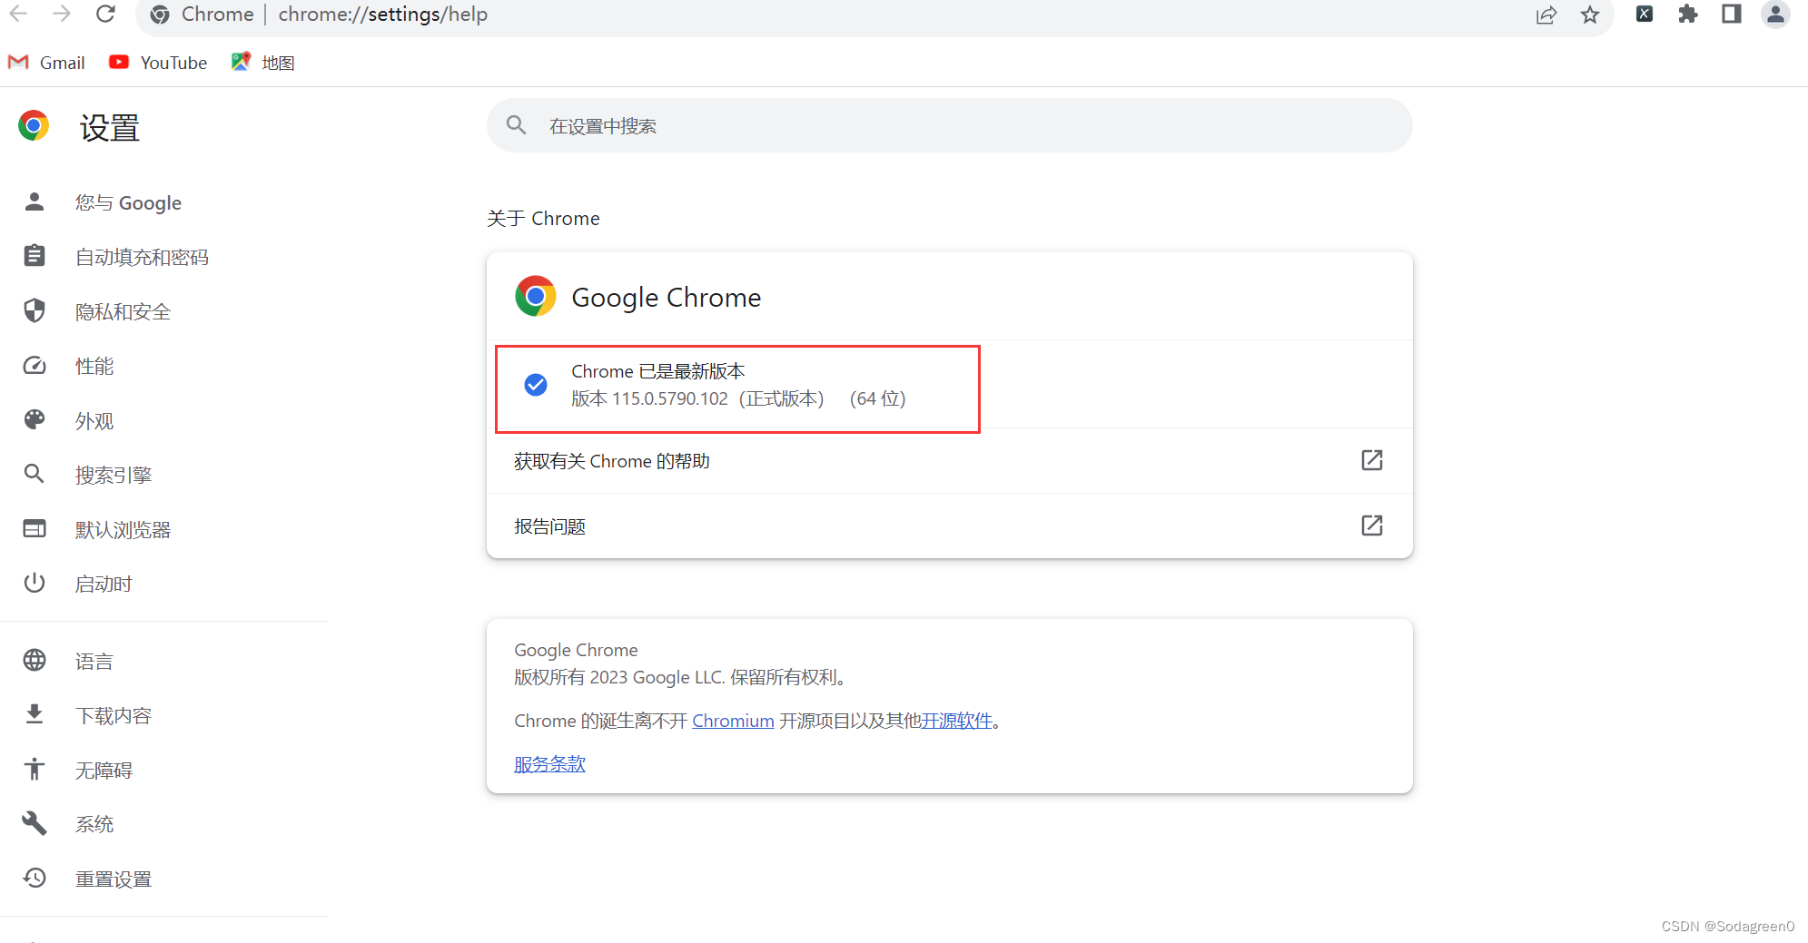Viewport: 1808px width, 943px height.
Task: Open the Chromium link
Action: point(733,721)
